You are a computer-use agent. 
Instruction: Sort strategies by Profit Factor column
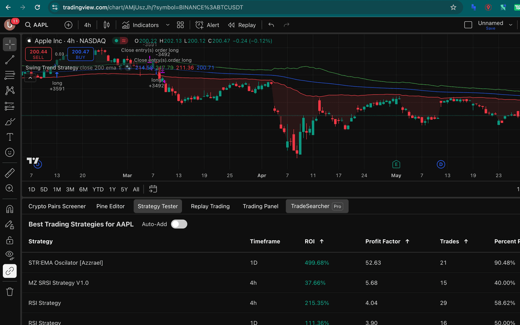coord(387,241)
